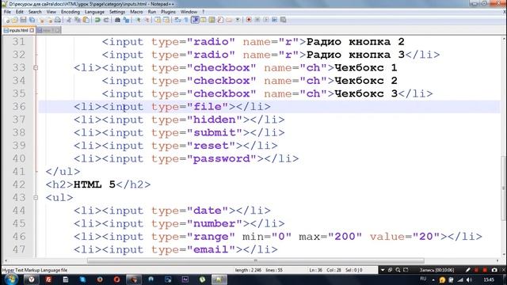Click the Zoom Out toolbar icon
Image resolution: width=507 pixels, height=285 pixels.
coord(147,20)
